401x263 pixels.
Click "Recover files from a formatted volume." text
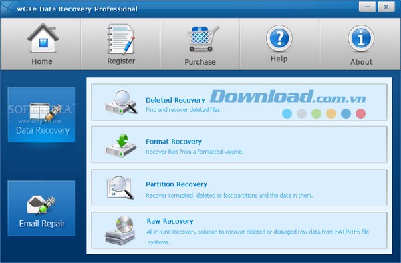tap(194, 152)
